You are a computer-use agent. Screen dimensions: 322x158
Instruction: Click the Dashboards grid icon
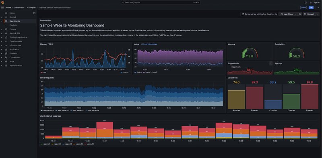point(6,21)
